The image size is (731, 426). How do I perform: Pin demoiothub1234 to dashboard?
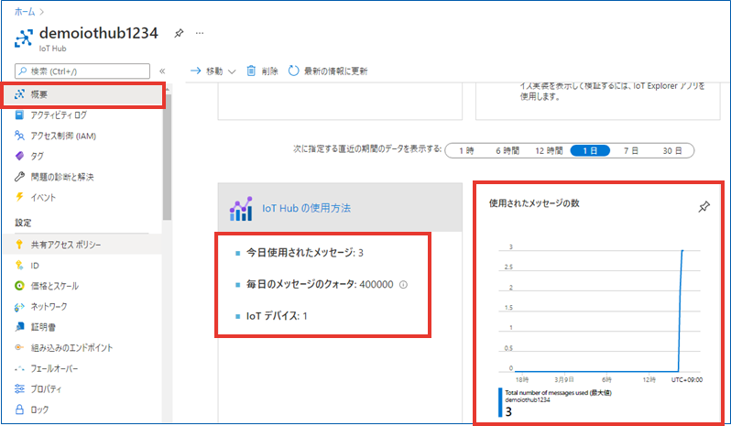coord(179,33)
